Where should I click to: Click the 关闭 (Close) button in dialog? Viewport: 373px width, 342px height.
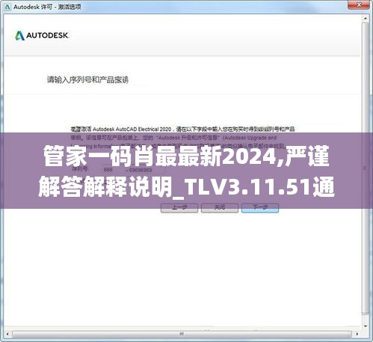(220, 208)
